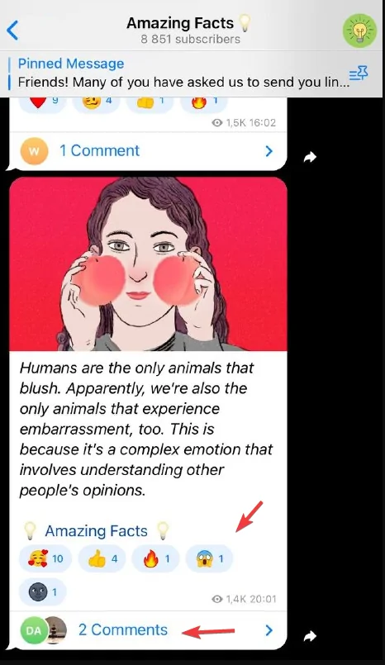Tap the W commenter avatar
The image size is (385, 665).
pos(34,151)
